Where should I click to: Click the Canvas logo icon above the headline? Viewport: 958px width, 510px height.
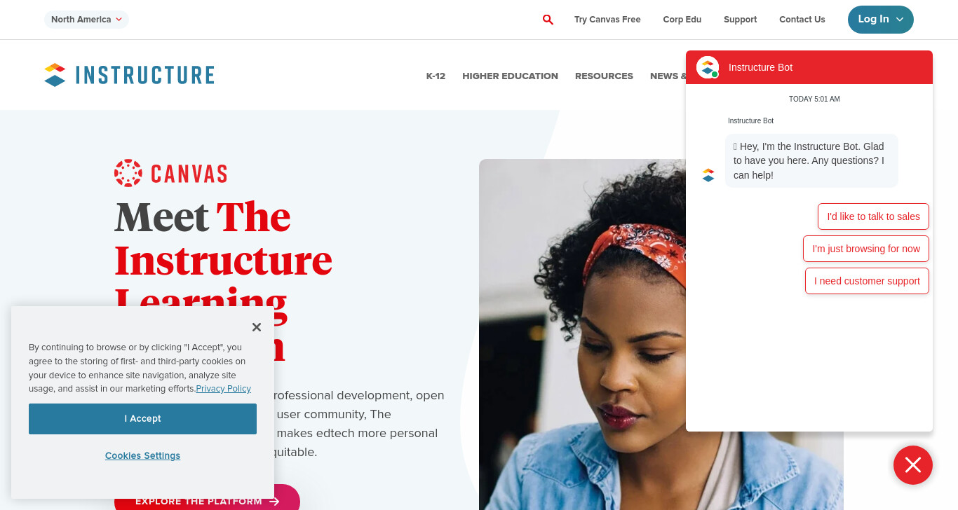pyautogui.click(x=128, y=173)
